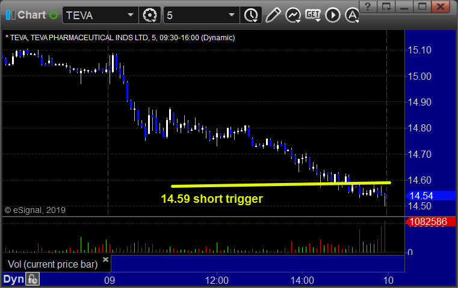Click the help question mark button
This screenshot has height=288, width=458.
click(x=368, y=7)
